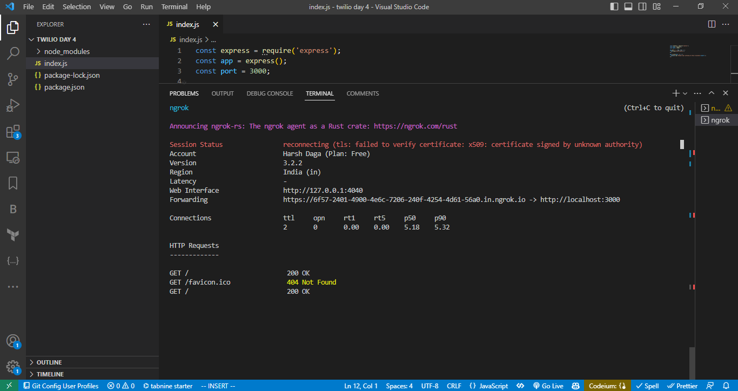The image size is (738, 391).
Task: Open the Terminal menu
Action: [x=175, y=6]
